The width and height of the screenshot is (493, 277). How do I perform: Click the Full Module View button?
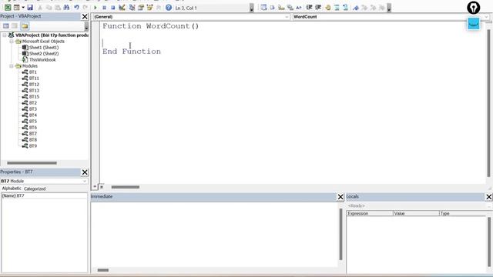pos(101,187)
